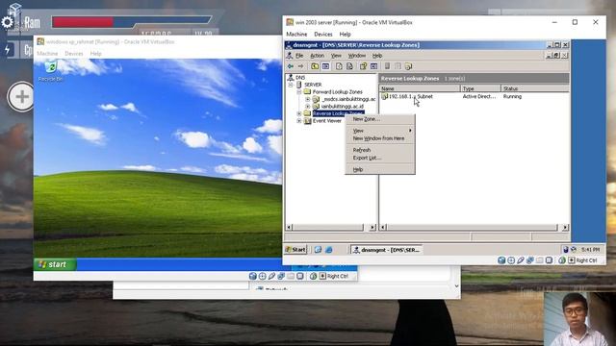616x346 pixels.
Task: Click the Windows 2003 Start button
Action: pos(295,250)
